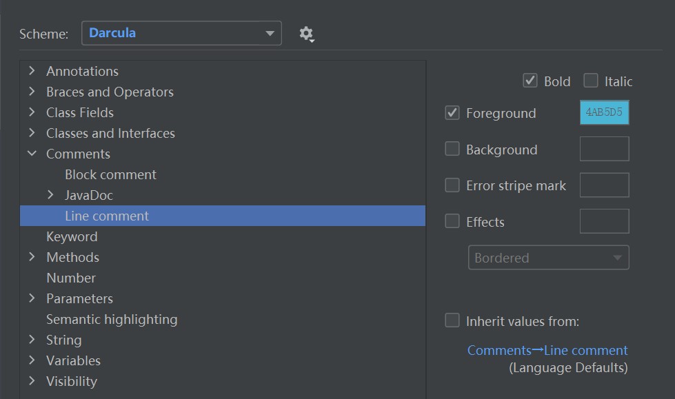Viewport: 675px width, 399px height.
Task: Tick the Error stripe mark checkbox
Action: pyautogui.click(x=452, y=185)
